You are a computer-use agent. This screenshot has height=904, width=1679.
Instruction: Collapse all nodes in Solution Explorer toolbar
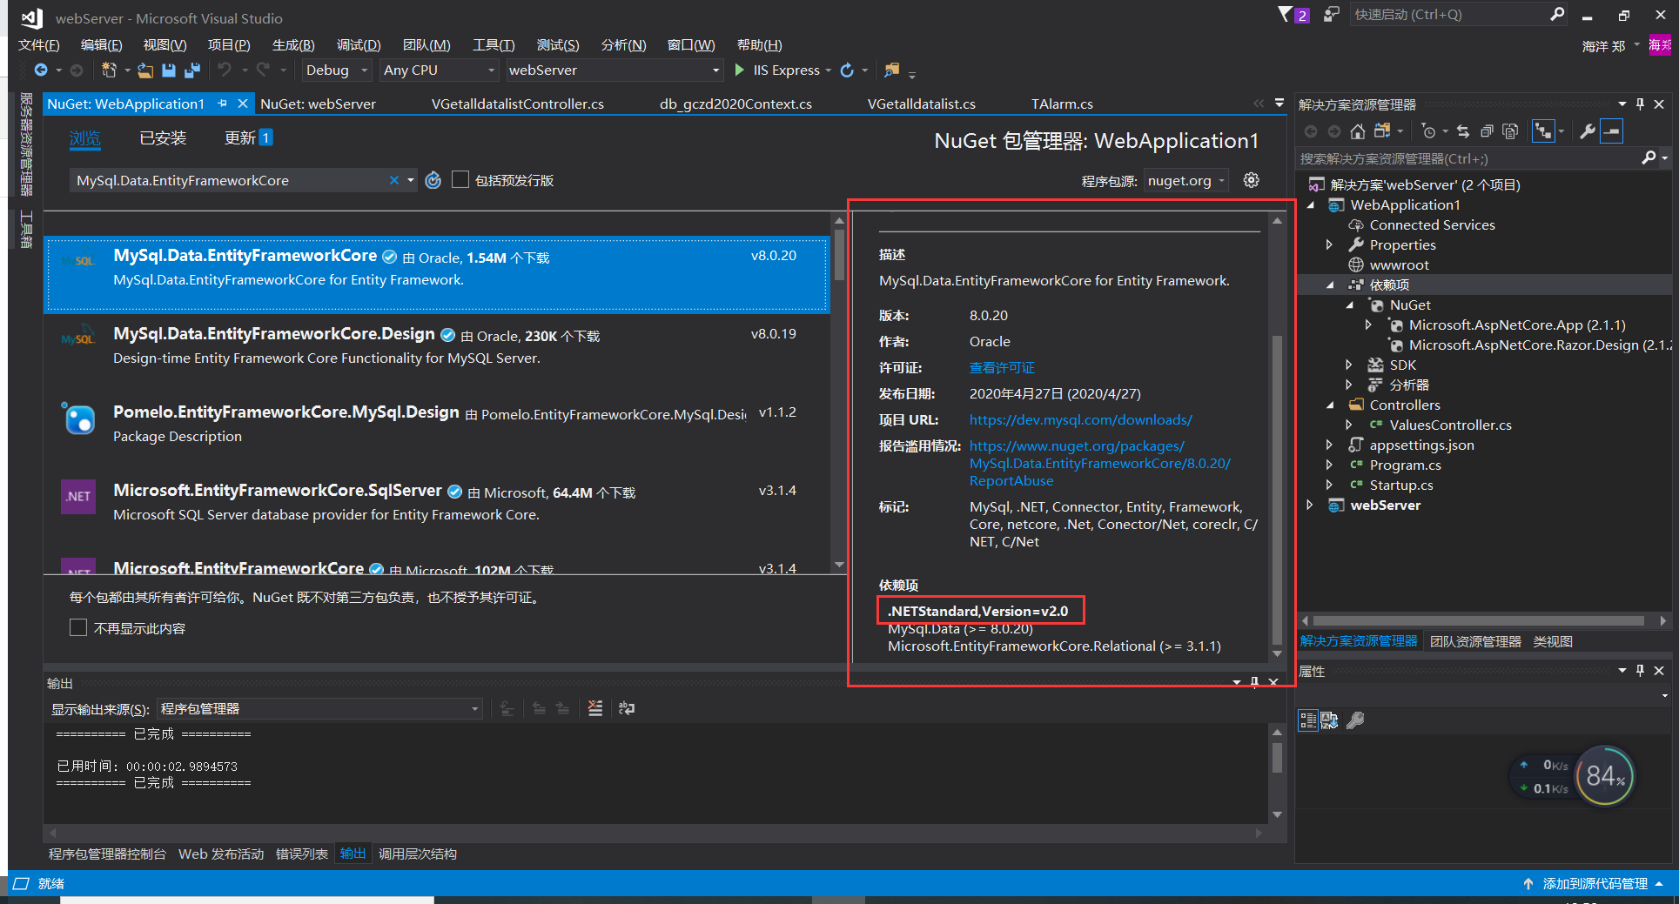1487,131
